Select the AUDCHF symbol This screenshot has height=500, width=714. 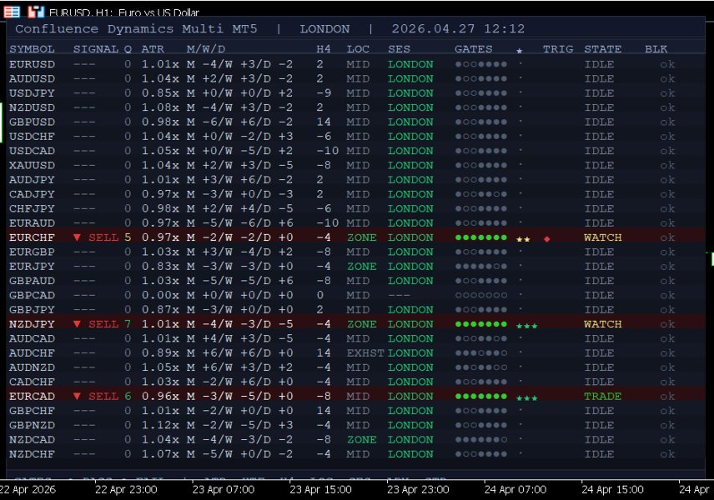tap(32, 353)
